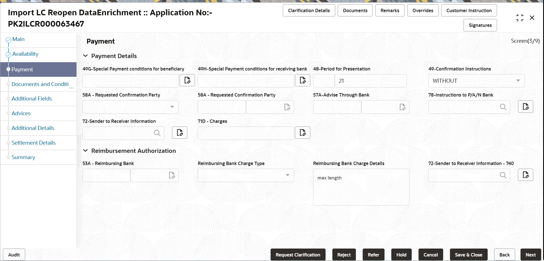The height and width of the screenshot is (261, 544).
Task: Click the document edit icon beside 49H field
Action: (302, 80)
